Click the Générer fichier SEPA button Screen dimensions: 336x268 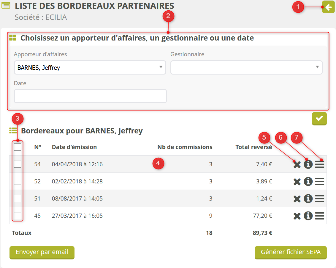(290, 252)
